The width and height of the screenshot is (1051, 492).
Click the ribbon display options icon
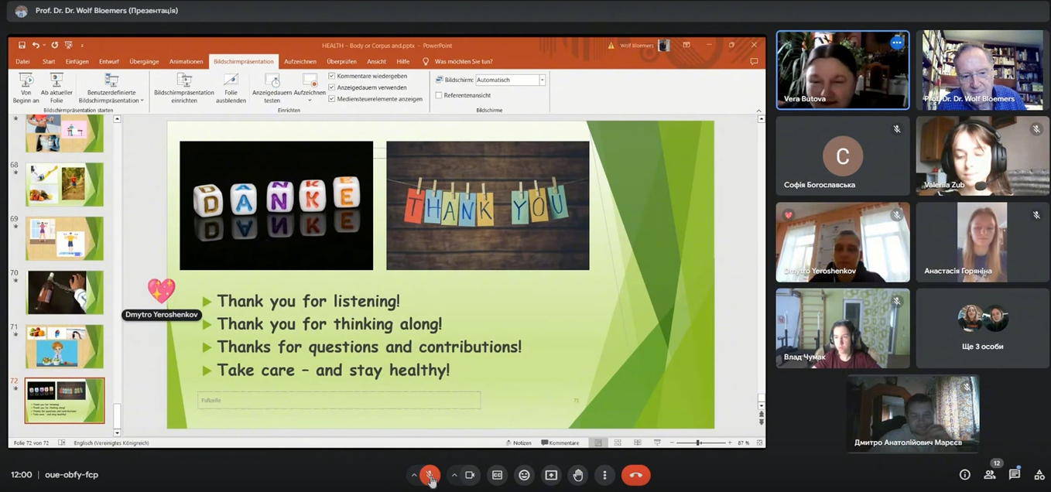pyautogui.click(x=686, y=46)
